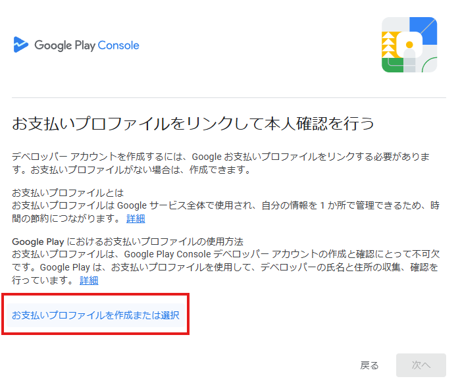The width and height of the screenshot is (458, 387).
Task: Click the Google Play におけるお支払いプロファイルの使用方法 subheading
Action: (128, 242)
